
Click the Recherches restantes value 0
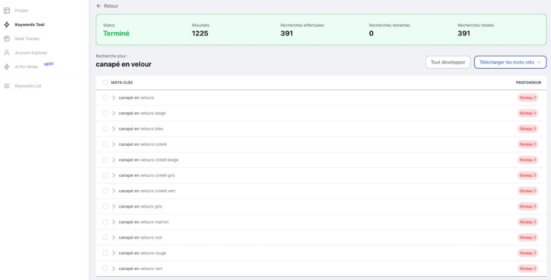pos(371,34)
